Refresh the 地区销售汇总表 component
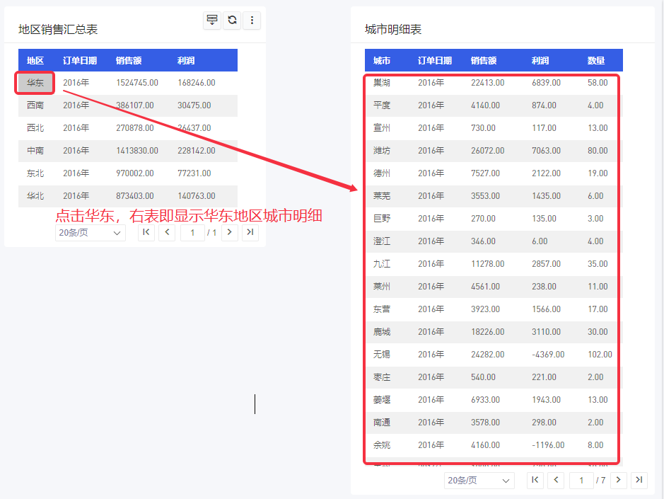Screen dimensions: 664x499 pos(232,21)
